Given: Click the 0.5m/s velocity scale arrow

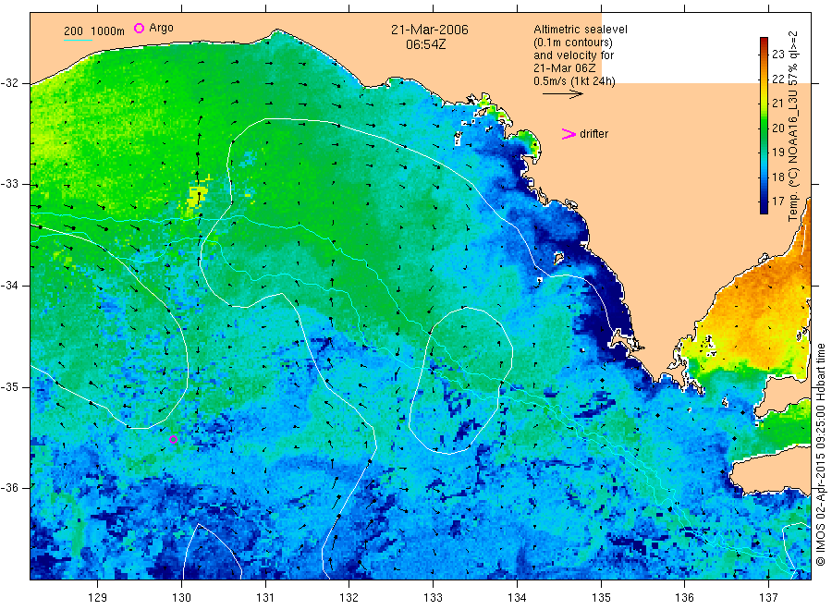Looking at the screenshot, I should (x=562, y=94).
